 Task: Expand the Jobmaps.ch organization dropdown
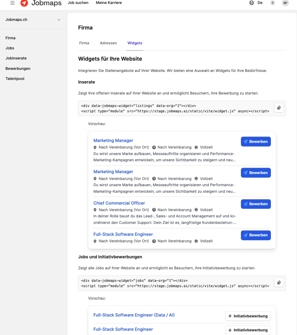click(59, 20)
